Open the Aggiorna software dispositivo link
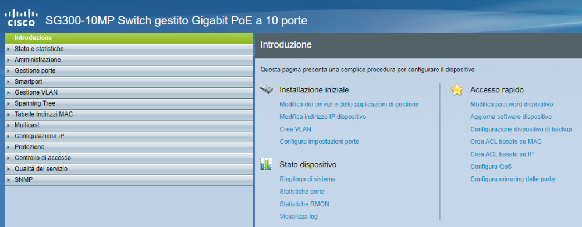The width and height of the screenshot is (582, 227). coord(511,117)
